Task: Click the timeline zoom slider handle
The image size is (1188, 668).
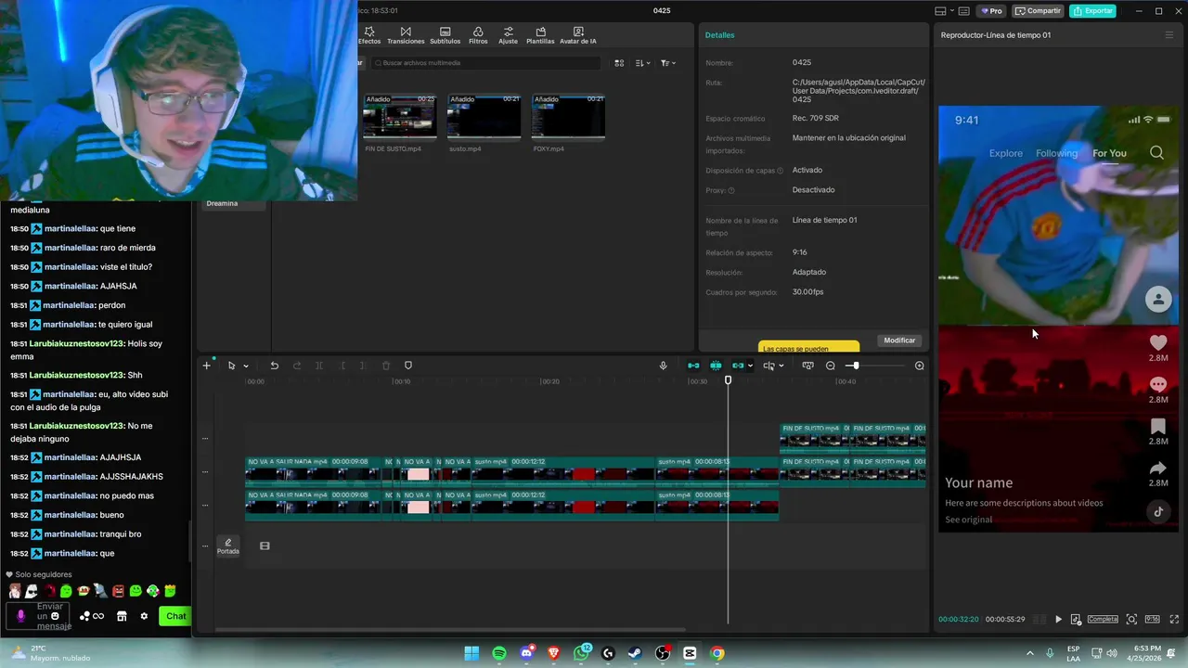Action: [854, 366]
